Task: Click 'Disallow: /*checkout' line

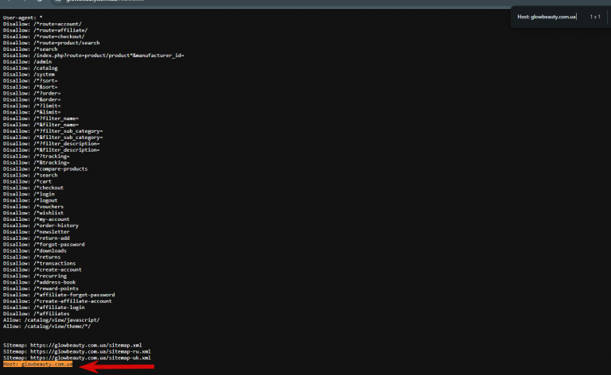Action: 33,187
